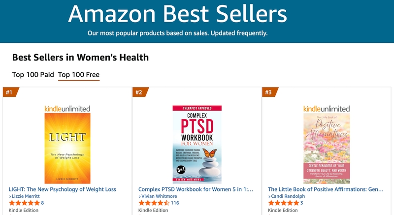
Task: Open Complex PTSD Workbook for Women title link
Action: [x=196, y=189]
